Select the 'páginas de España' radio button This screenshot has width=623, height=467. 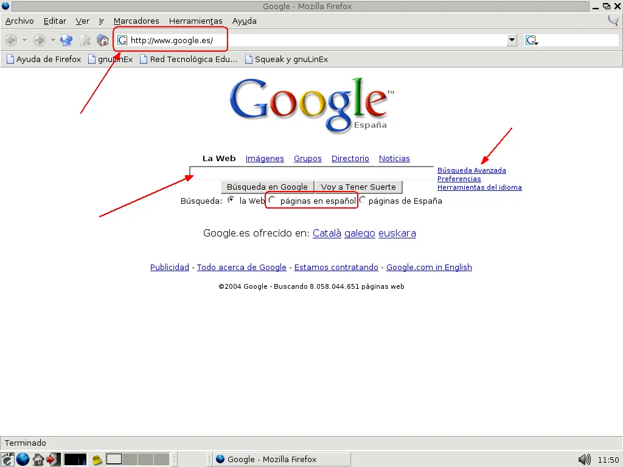363,200
